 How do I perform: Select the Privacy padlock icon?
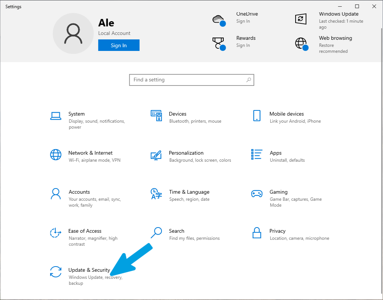tap(257, 233)
